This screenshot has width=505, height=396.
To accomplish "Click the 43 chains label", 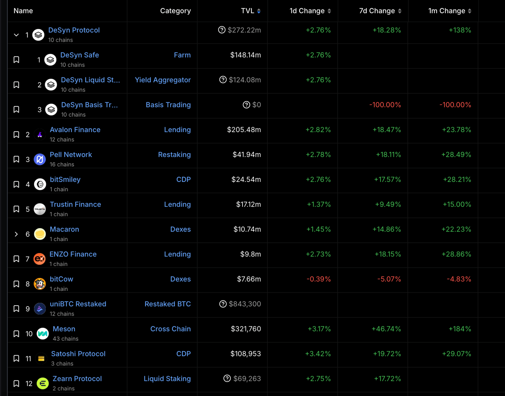I will [x=65, y=339].
